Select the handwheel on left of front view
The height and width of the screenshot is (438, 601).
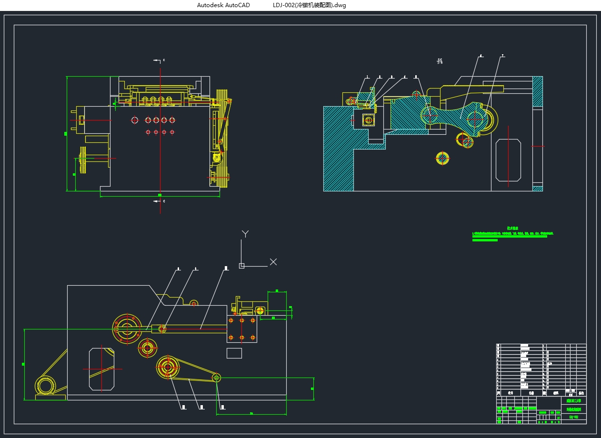point(84,159)
